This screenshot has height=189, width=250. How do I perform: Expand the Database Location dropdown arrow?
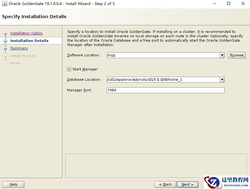point(222,79)
